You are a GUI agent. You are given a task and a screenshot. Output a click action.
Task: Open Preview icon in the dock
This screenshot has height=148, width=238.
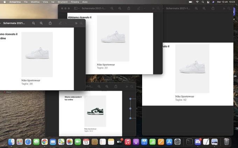215,142
